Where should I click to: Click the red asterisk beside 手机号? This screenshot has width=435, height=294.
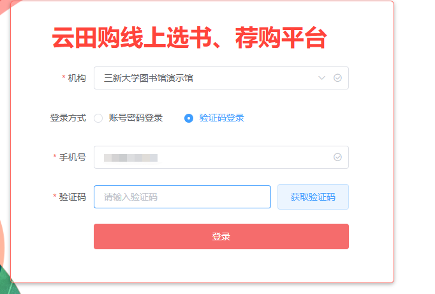55,157
